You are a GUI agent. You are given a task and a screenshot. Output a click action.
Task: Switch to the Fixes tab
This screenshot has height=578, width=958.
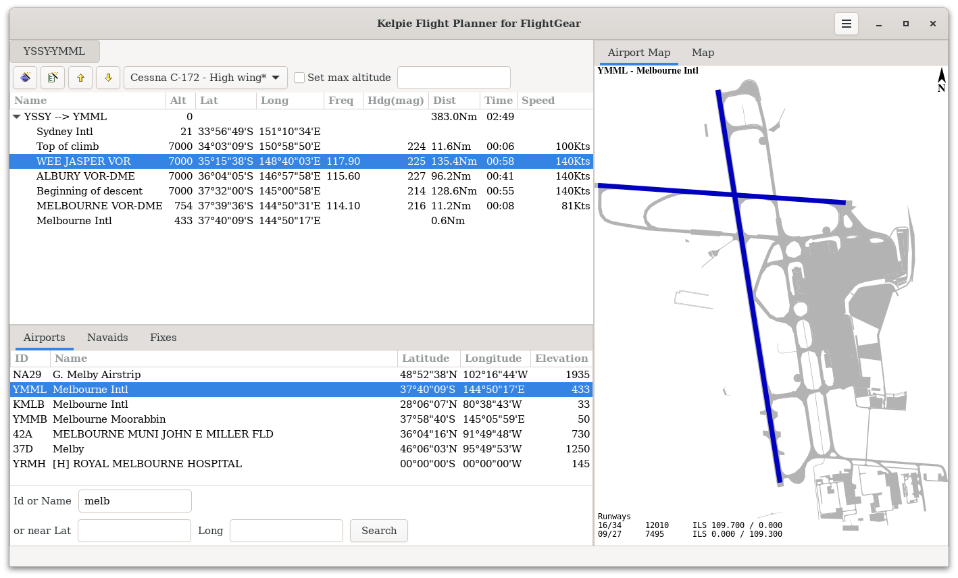click(x=163, y=338)
